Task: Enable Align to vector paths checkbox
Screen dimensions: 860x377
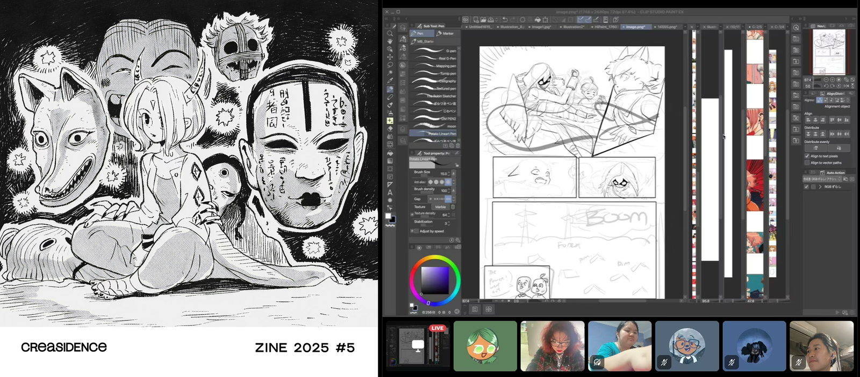Action: tap(807, 162)
